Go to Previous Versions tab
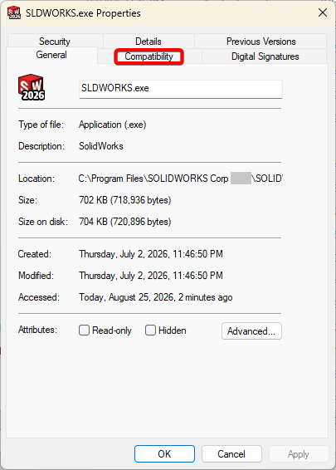The image size is (336, 470). (x=261, y=41)
